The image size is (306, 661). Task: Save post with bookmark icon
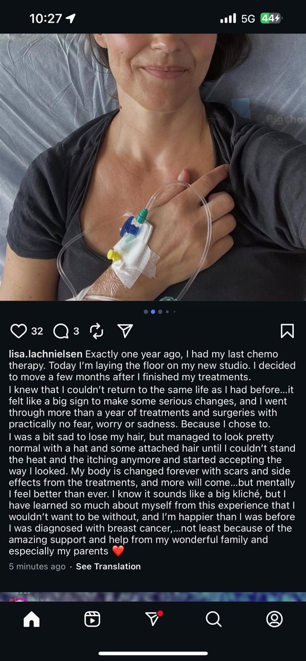[287, 331]
